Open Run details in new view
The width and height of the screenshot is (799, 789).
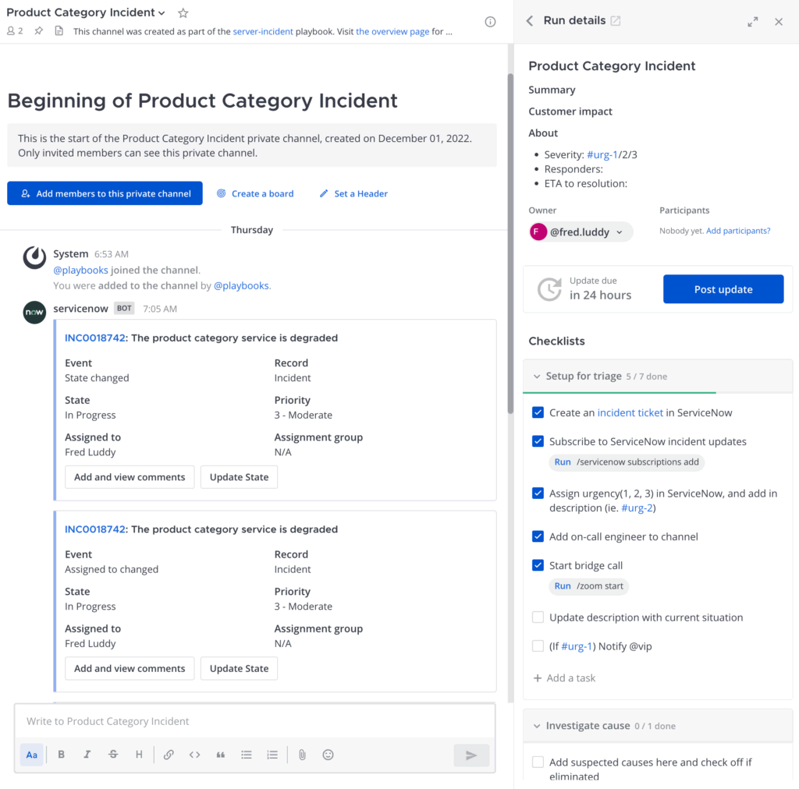[616, 21]
